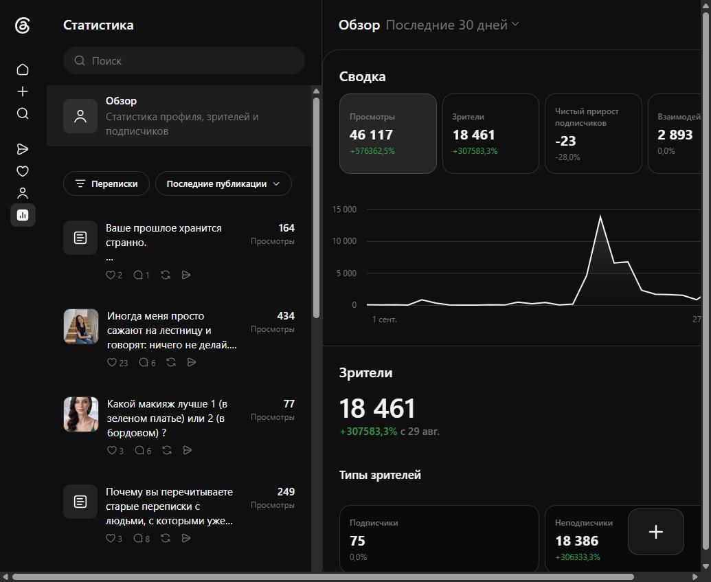
Task: Click the horizontal scrollbar at the bottom
Action: coord(323,577)
